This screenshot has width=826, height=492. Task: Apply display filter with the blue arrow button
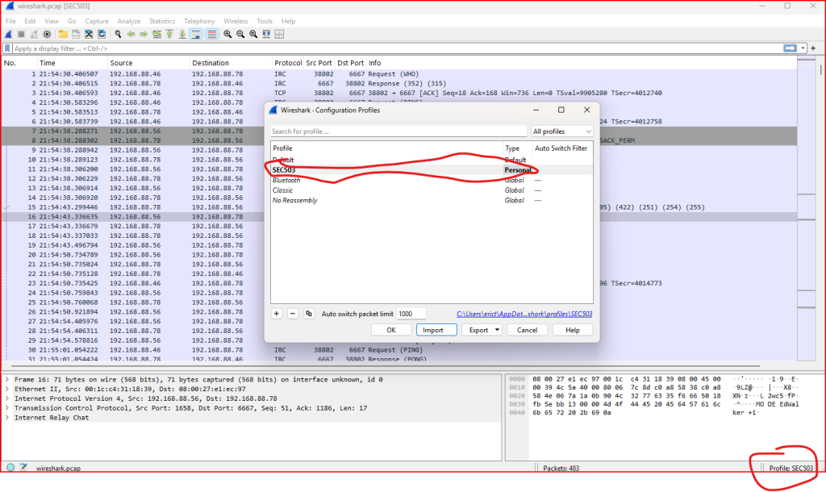pos(791,48)
